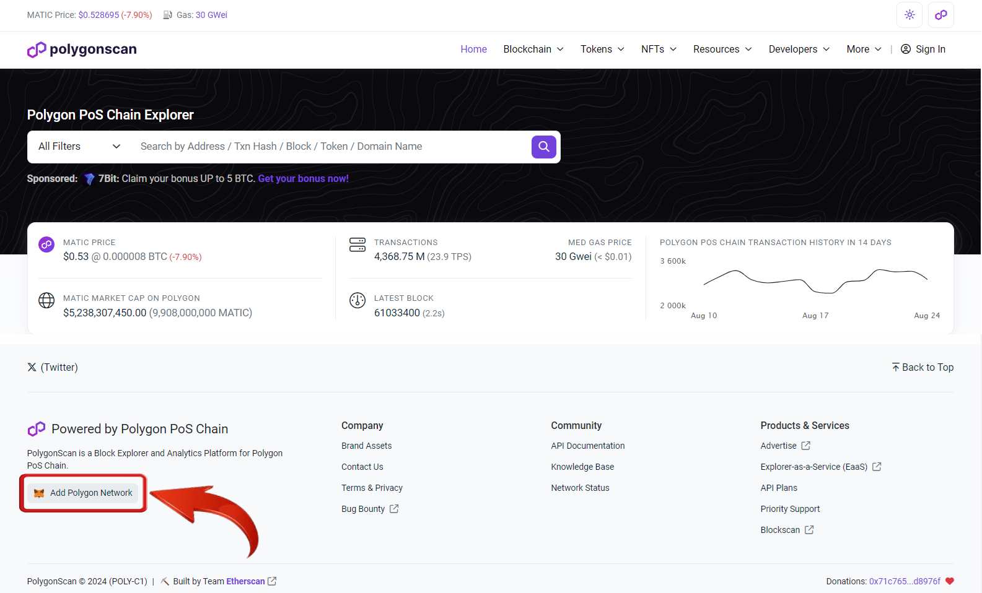This screenshot has width=982, height=593.
Task: Click the Polygon logo beside 'Powered by Polygon PoS Chain'
Action: [37, 429]
